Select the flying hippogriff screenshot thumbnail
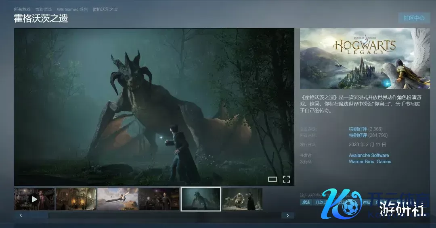The height and width of the screenshot is (228, 436). pos(117,199)
